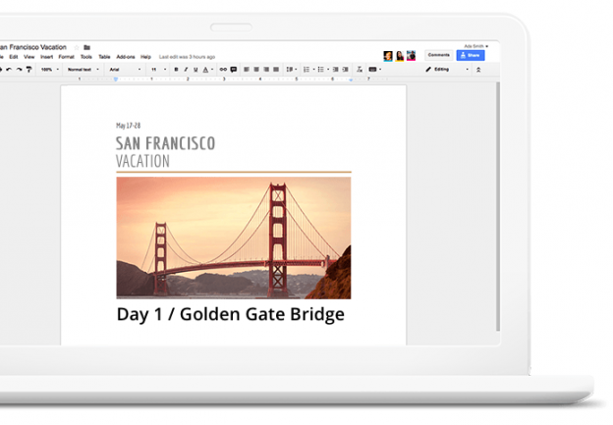The width and height of the screenshot is (613, 425).
Task: Open the Help menu
Action: 145,57
